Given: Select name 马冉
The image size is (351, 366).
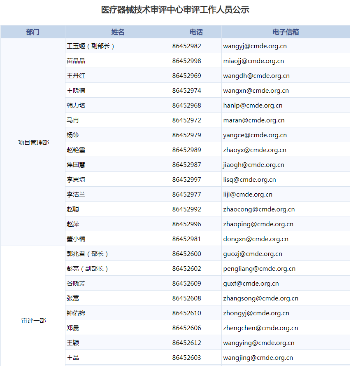Looking at the screenshot, I should 73,120.
